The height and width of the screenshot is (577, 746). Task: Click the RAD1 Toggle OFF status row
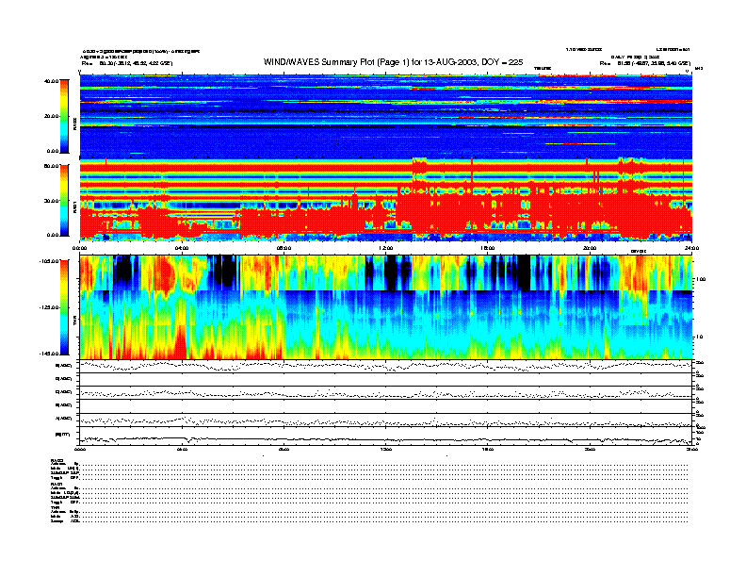coord(68,503)
